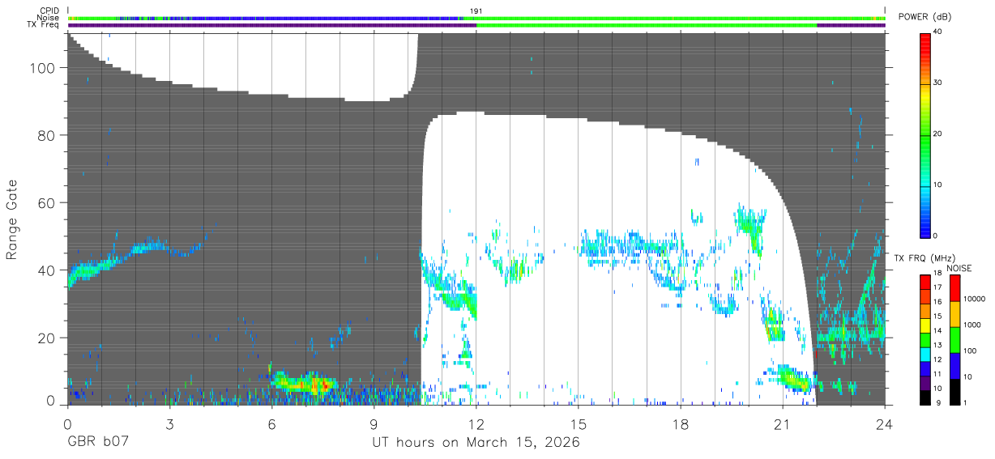Click the 21 tick on the UT hours axis
This screenshot has width=995, height=459.
[782, 423]
